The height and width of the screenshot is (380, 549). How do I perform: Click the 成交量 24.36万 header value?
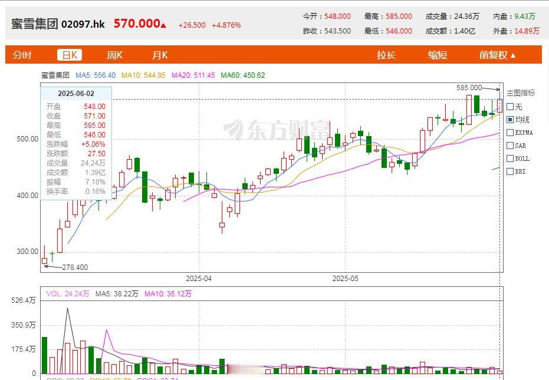point(466,16)
